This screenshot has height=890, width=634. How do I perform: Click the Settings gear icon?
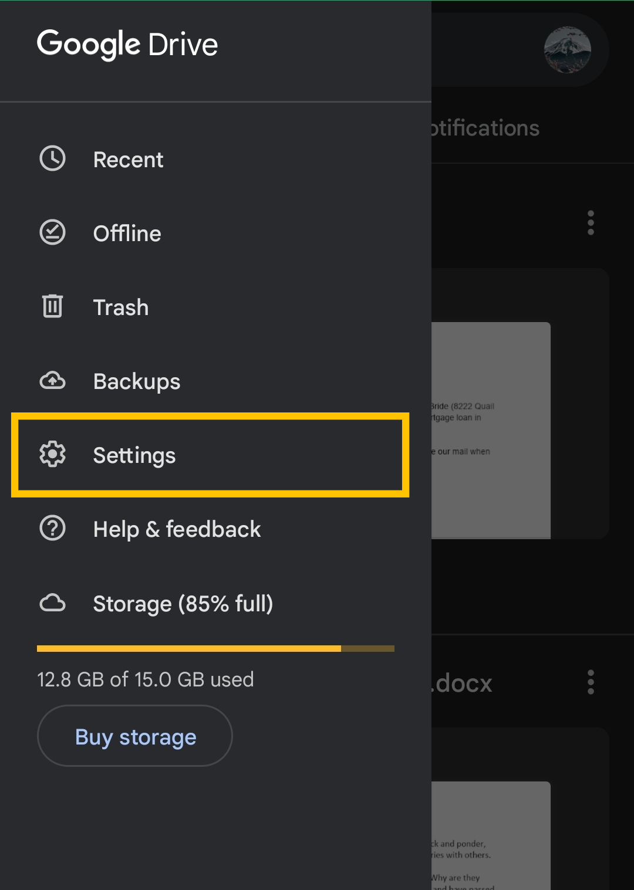53,455
